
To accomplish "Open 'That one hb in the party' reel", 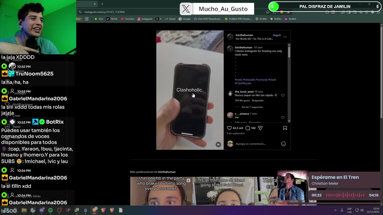I will [x=161, y=191].
